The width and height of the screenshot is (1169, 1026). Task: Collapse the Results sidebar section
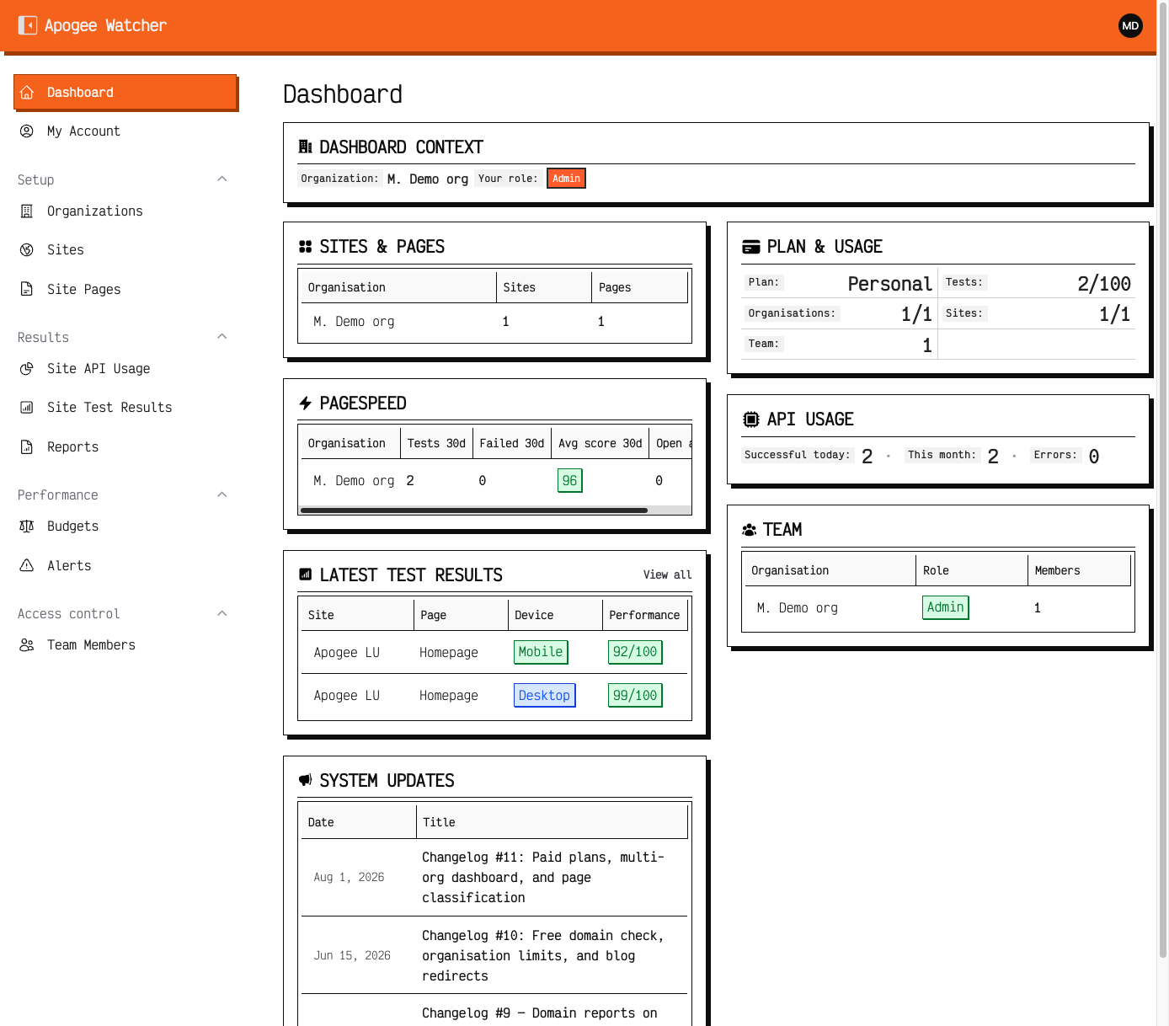tap(222, 336)
